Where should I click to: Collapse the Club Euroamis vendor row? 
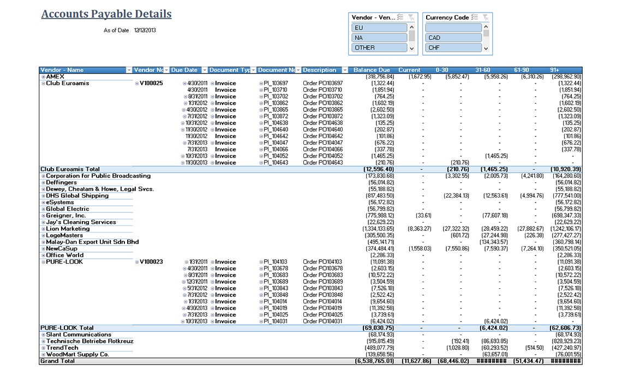point(43,84)
